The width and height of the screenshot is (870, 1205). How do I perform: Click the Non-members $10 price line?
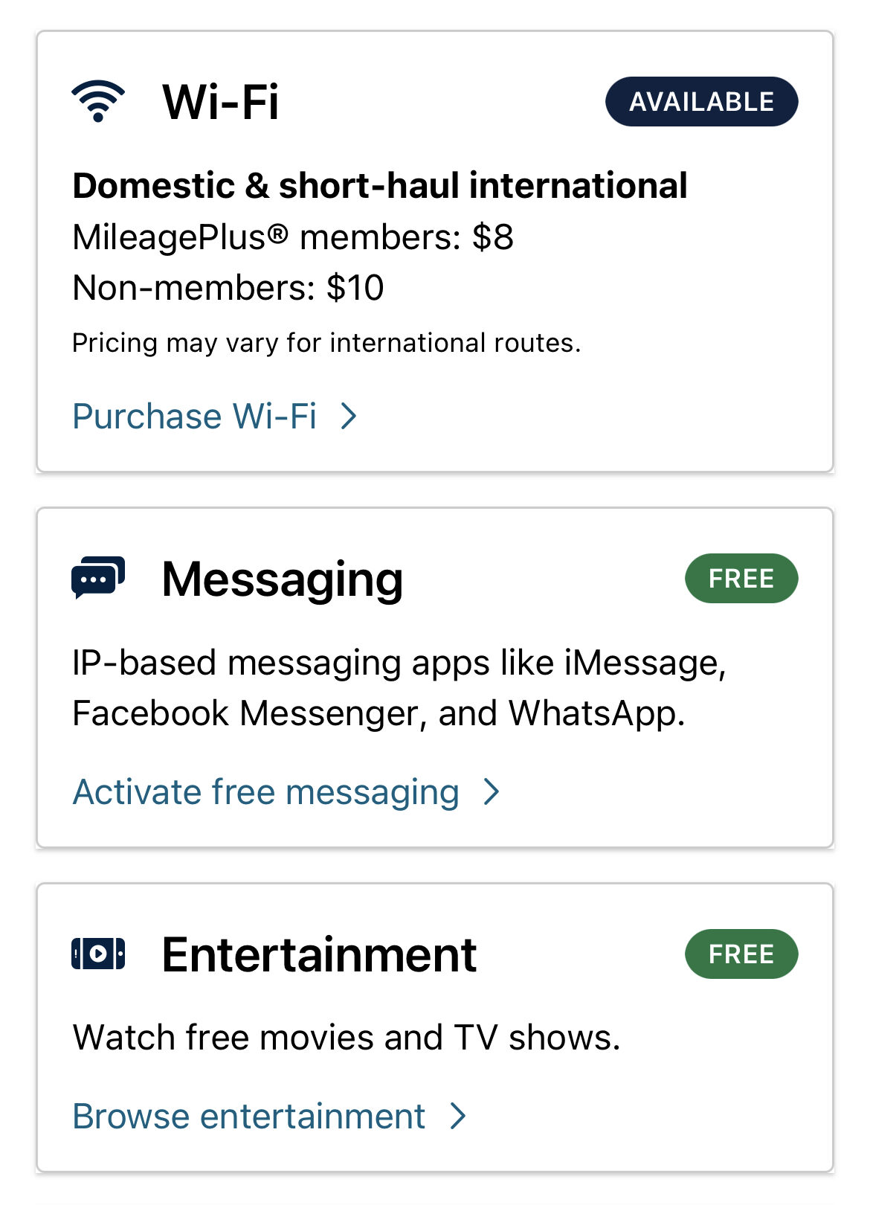pyautogui.click(x=228, y=288)
